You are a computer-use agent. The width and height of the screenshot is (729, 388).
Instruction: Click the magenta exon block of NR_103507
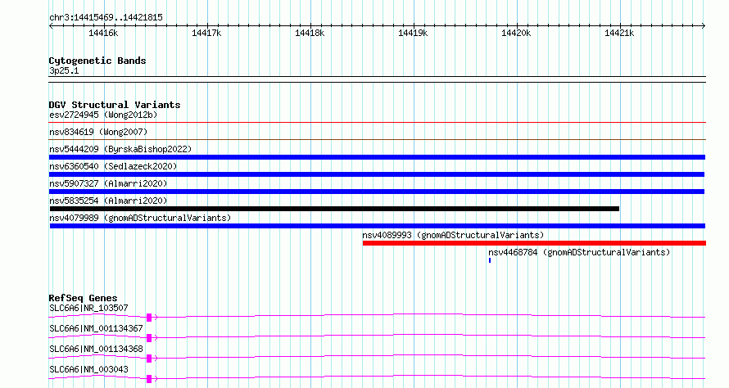(x=149, y=318)
